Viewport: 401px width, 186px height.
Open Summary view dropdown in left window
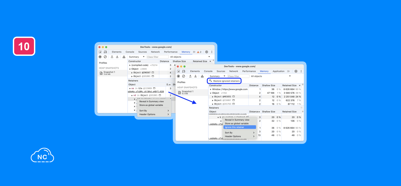point(137,57)
